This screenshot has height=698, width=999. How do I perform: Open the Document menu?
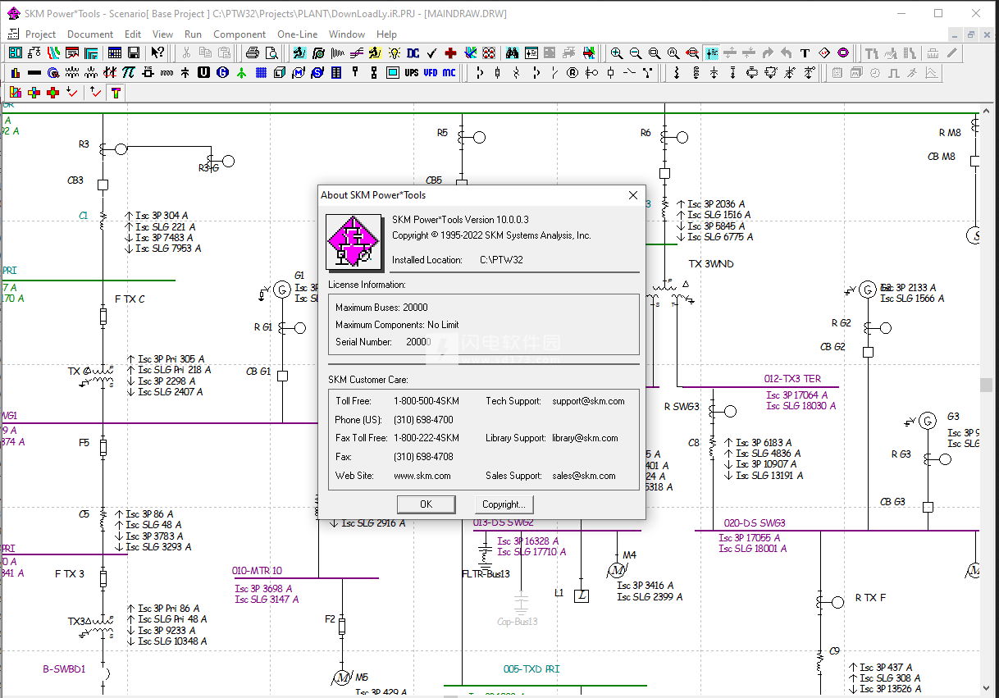[90, 34]
